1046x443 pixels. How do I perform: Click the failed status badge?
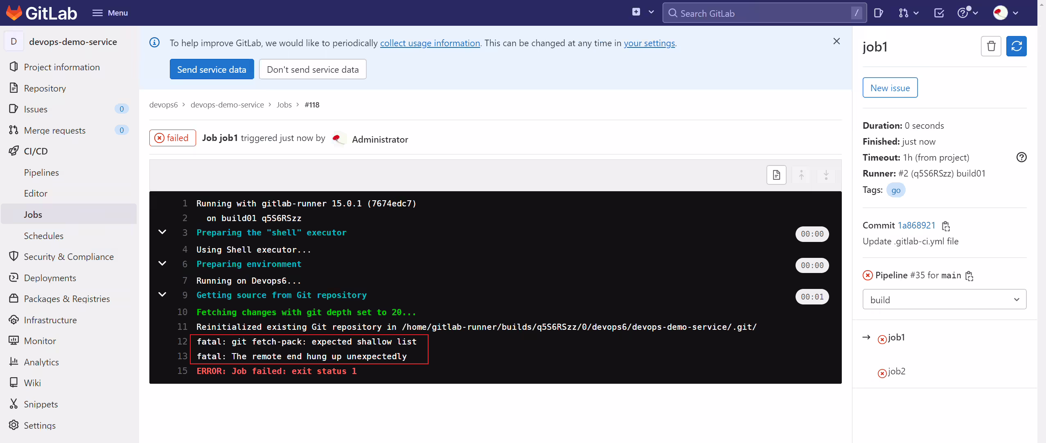(172, 138)
